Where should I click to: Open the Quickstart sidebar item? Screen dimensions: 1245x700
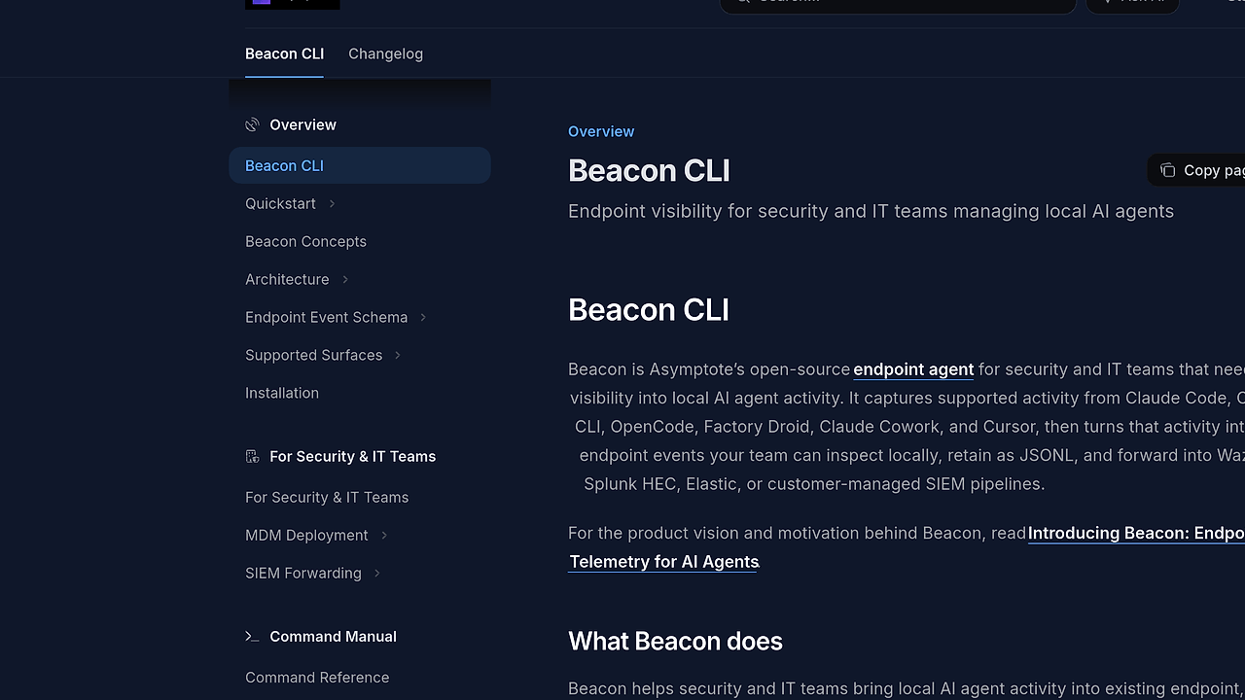point(280,203)
